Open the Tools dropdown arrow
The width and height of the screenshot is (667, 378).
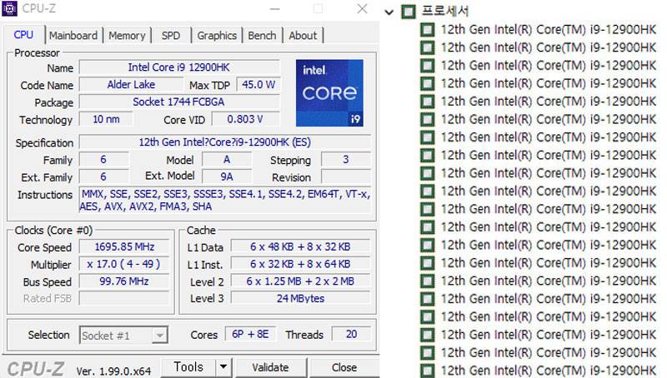(223, 367)
